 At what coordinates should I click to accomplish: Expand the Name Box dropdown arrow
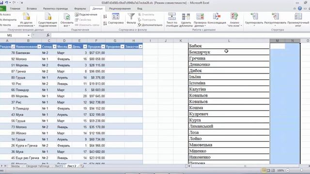click(29, 35)
